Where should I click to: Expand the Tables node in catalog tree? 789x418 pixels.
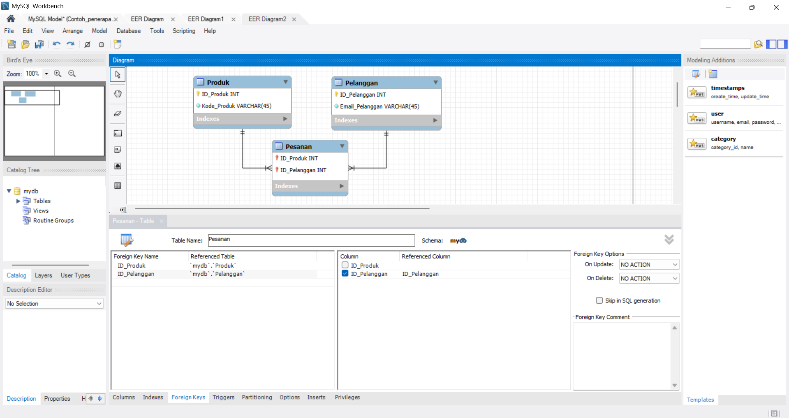(18, 201)
